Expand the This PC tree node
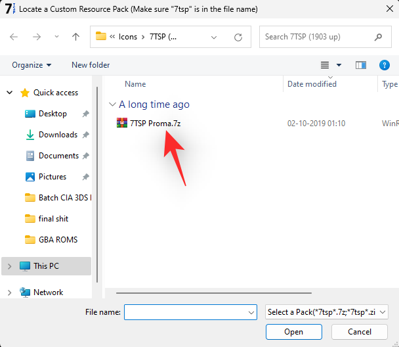Viewport: 399px width, 347px height. pyautogui.click(x=10, y=266)
